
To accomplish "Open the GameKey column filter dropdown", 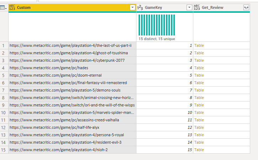I will tap(189, 7).
